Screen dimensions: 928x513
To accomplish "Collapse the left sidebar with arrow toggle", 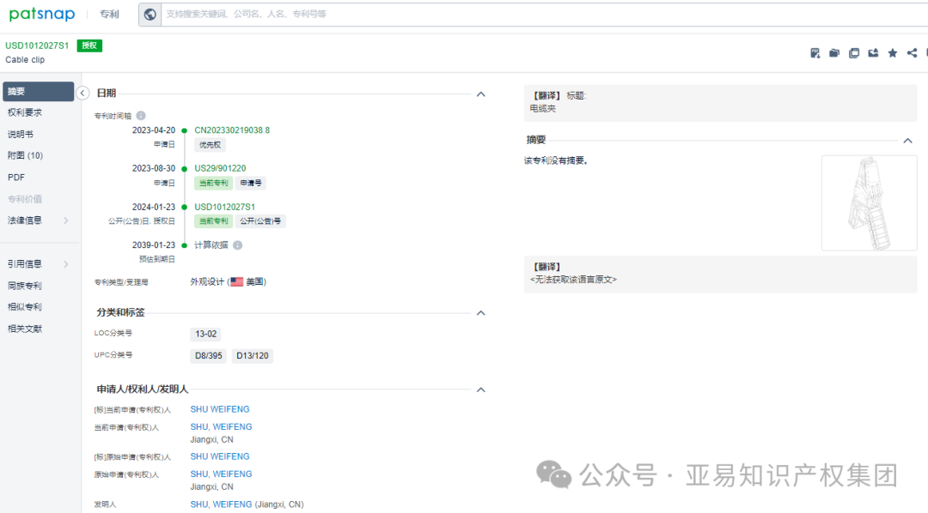I will coord(82,93).
